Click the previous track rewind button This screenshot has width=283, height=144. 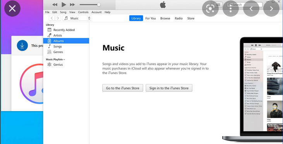[x=55, y=5]
